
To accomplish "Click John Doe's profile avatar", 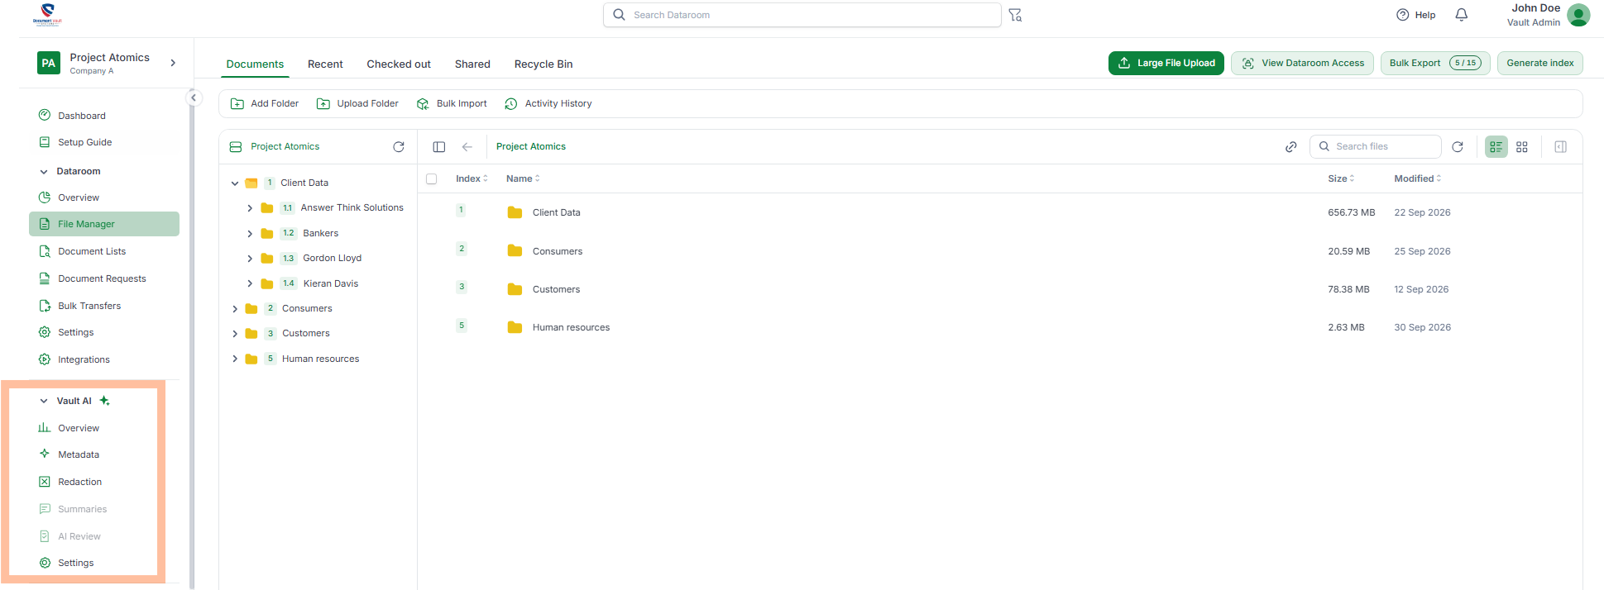I will (1578, 15).
